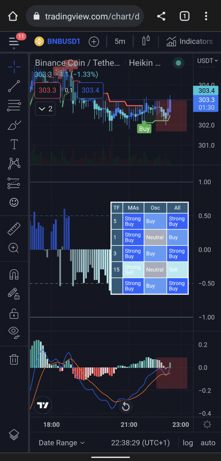Select the text annotation tool
This screenshot has width=221, height=461.
coord(14,145)
